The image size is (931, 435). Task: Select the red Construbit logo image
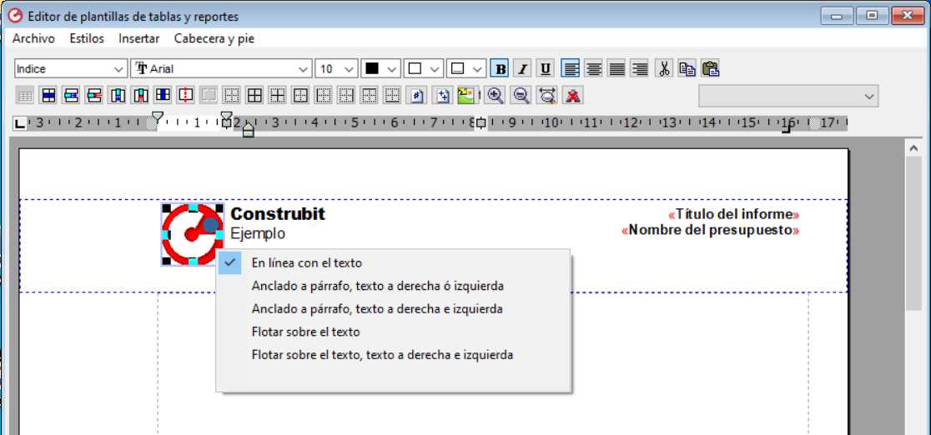pyautogui.click(x=193, y=234)
